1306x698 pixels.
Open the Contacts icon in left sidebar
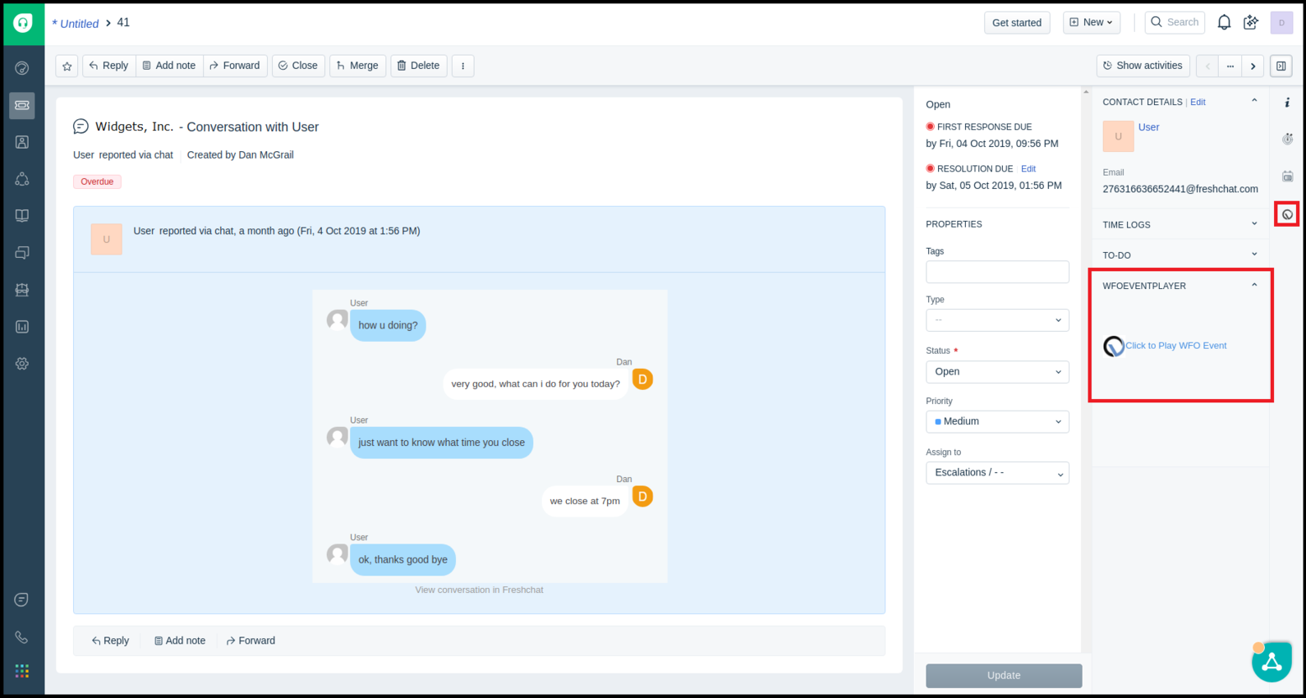[22, 142]
